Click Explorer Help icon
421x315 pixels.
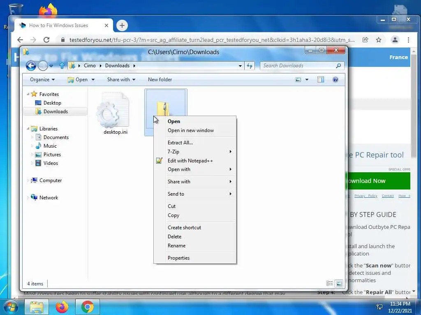tap(335, 80)
